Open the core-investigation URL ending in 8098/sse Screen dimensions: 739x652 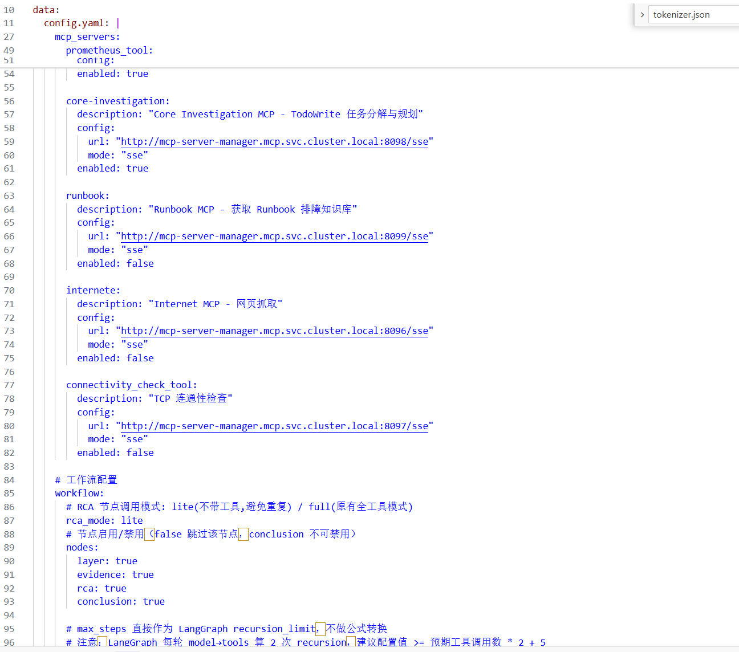pyautogui.click(x=274, y=141)
